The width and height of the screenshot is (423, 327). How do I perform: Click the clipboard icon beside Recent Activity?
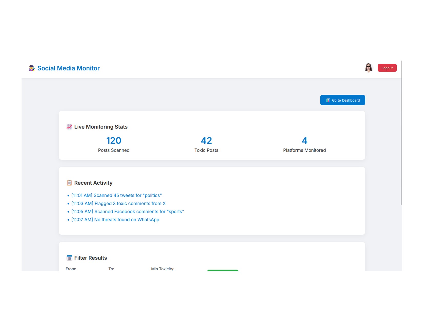point(69,183)
